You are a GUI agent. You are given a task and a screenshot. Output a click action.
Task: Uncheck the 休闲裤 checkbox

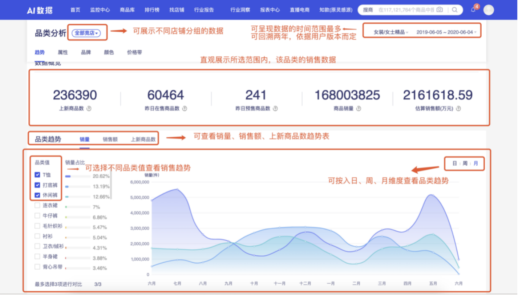point(37,195)
